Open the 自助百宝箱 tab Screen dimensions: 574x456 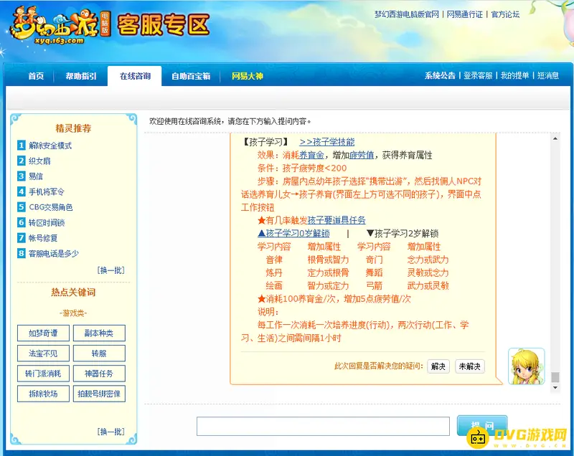(191, 76)
